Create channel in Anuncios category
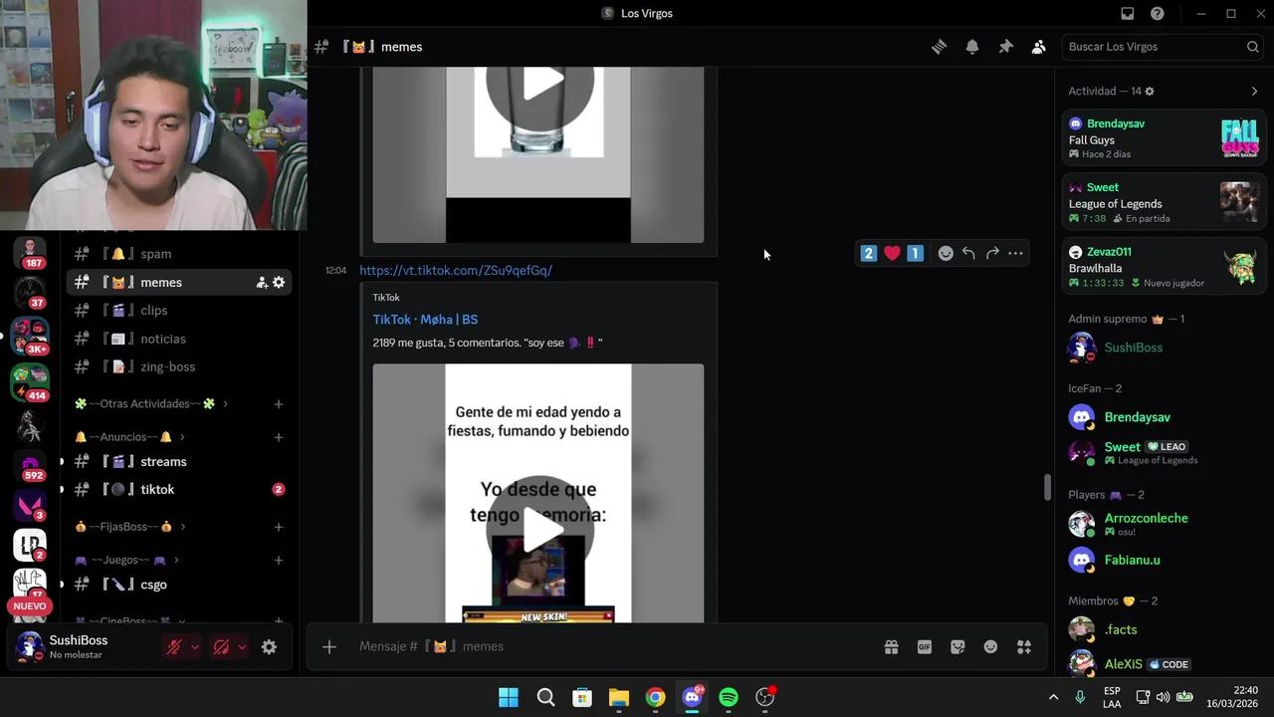 [279, 437]
